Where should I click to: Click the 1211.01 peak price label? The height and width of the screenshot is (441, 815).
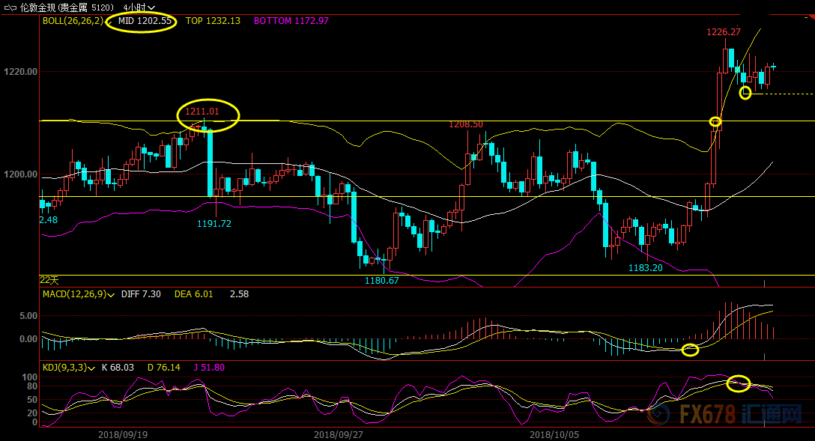[202, 111]
